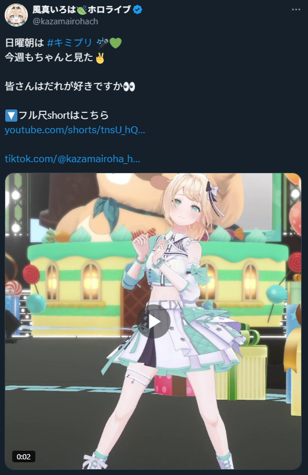Click the blue down-triangle emoji

[11, 115]
